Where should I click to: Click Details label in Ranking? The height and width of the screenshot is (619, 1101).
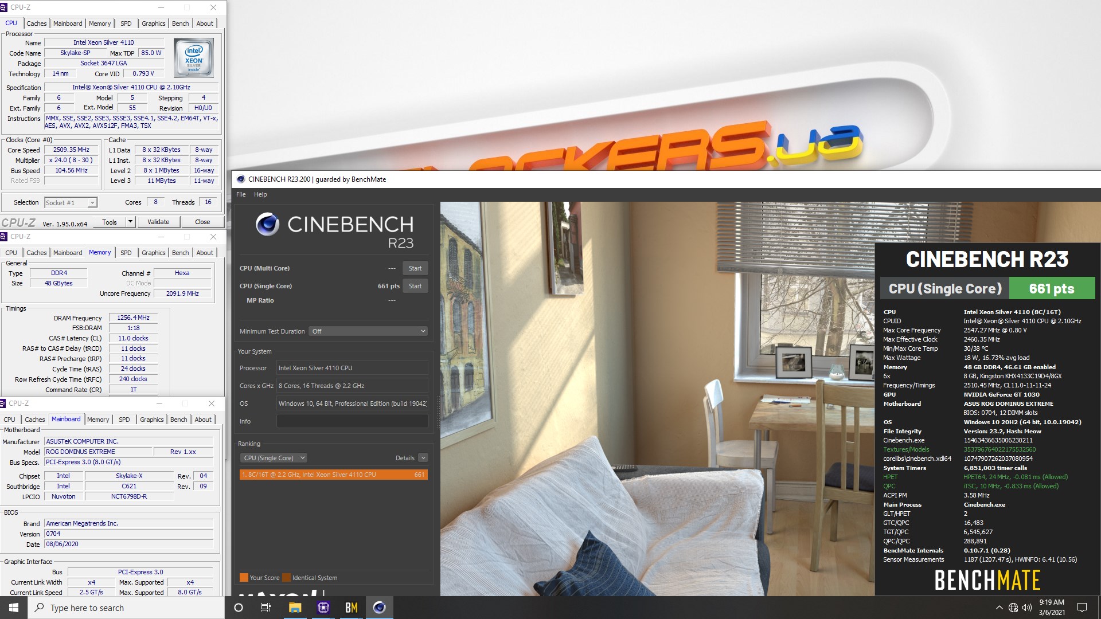pos(405,458)
